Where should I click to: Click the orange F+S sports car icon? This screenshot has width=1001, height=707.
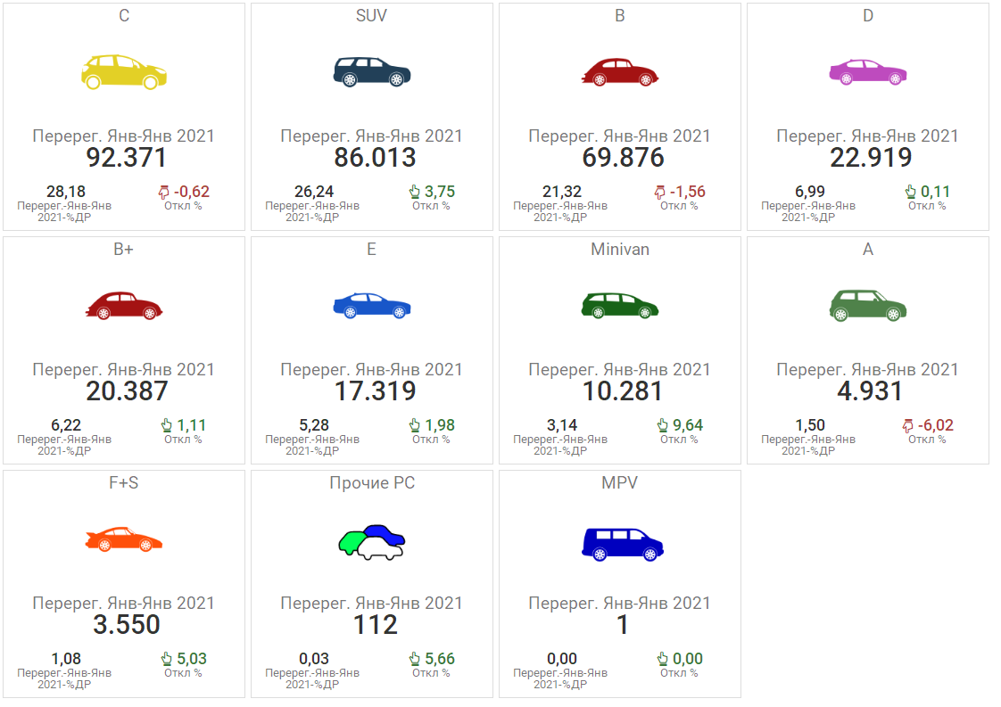pos(124,539)
